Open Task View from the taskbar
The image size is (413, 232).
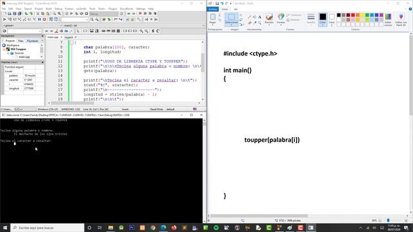click(100, 227)
